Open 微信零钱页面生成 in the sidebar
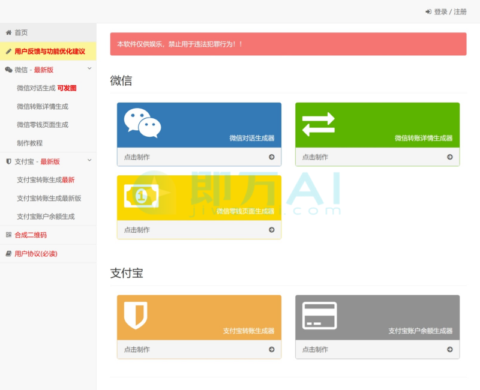 click(41, 125)
